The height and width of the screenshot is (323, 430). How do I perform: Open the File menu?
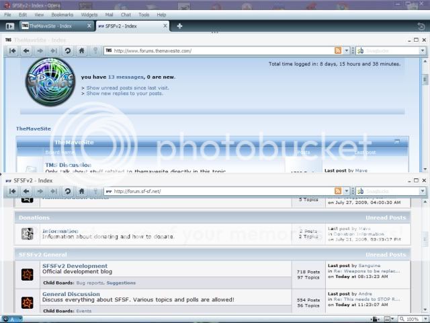(7, 15)
